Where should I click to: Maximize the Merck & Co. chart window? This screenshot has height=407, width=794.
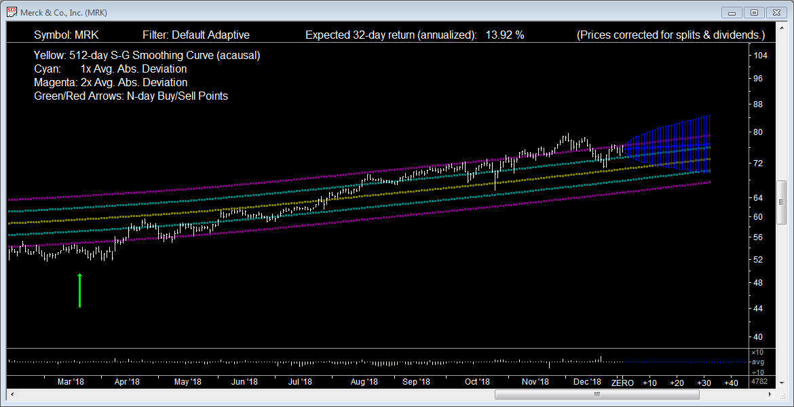(755, 12)
